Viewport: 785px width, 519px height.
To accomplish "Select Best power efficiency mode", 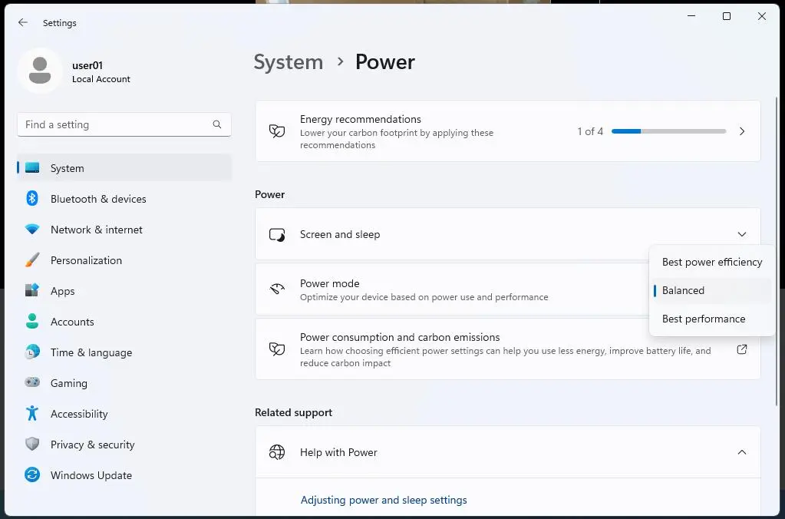I will tap(711, 262).
